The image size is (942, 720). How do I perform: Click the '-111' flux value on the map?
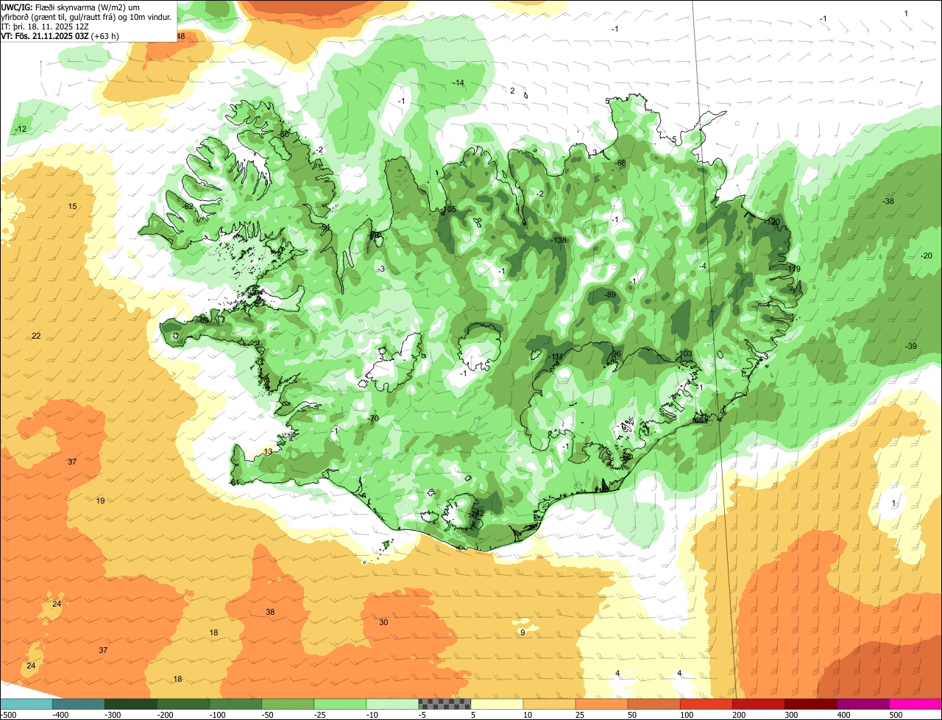pos(556,357)
